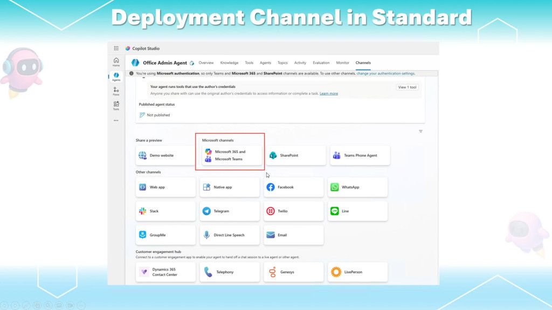Choose Microsoft 365 and Microsoft Teams channel
Viewport: 552px width, 310px height.
click(x=232, y=155)
